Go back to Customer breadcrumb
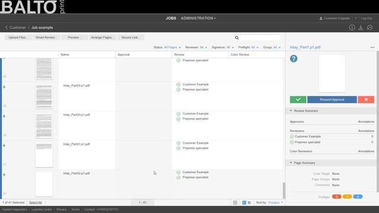 [18, 28]
